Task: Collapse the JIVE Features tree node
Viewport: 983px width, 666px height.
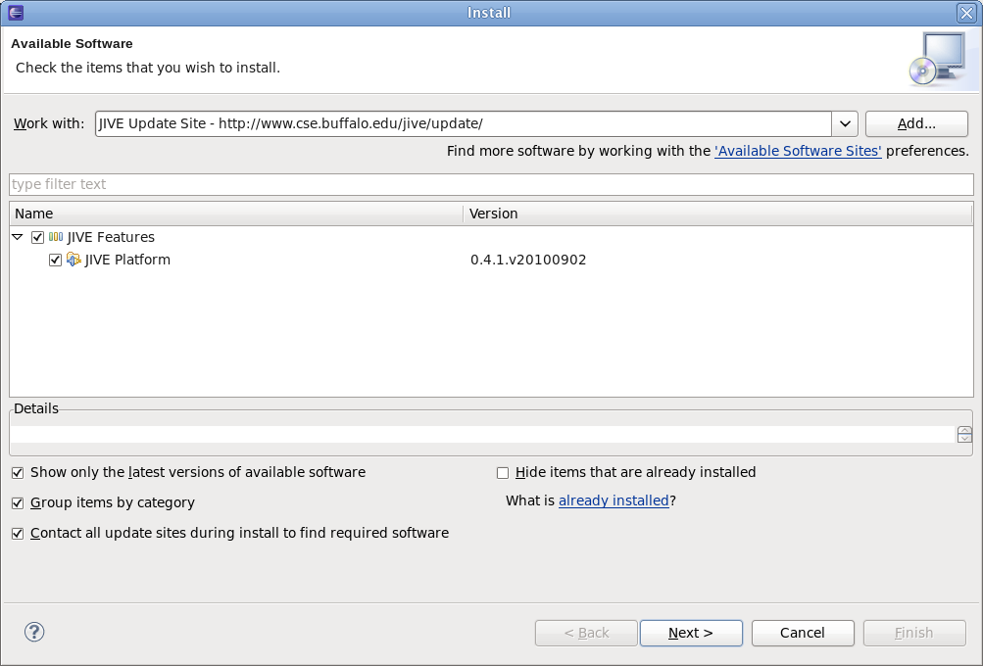Action: coord(18,237)
